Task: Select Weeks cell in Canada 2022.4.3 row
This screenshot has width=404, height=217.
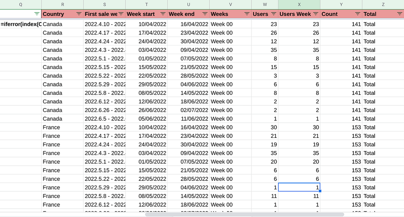Action: point(230,50)
